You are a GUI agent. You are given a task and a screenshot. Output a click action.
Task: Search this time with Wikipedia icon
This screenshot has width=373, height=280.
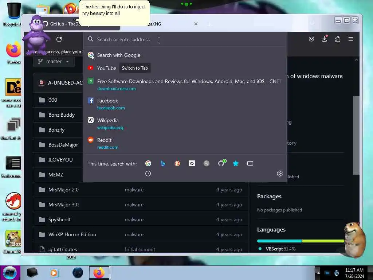point(192,163)
